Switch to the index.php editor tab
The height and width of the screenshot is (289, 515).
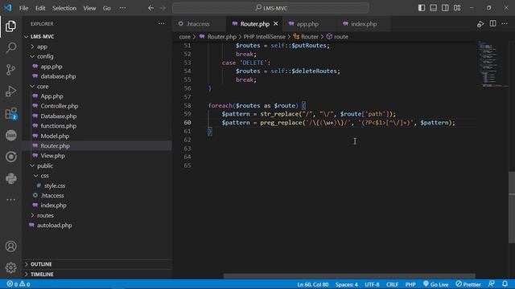point(364,23)
